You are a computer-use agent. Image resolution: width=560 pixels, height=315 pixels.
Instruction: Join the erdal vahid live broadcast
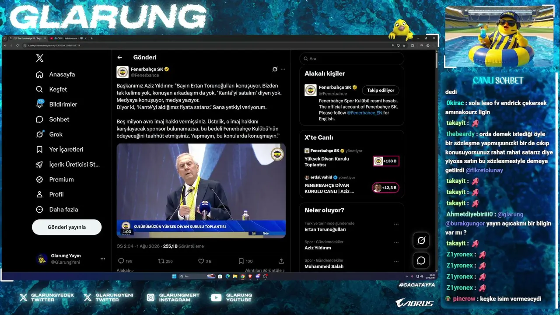point(352,185)
